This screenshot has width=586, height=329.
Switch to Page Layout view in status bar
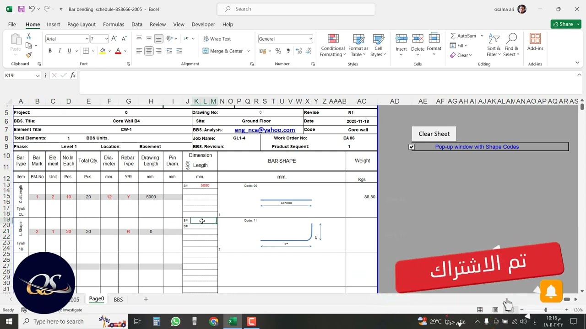click(495, 310)
